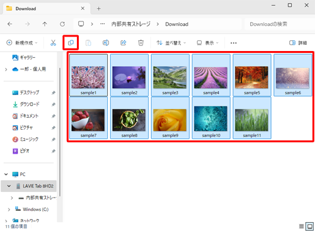Select sample11 green grass image
315x231 pixels.
(252, 118)
